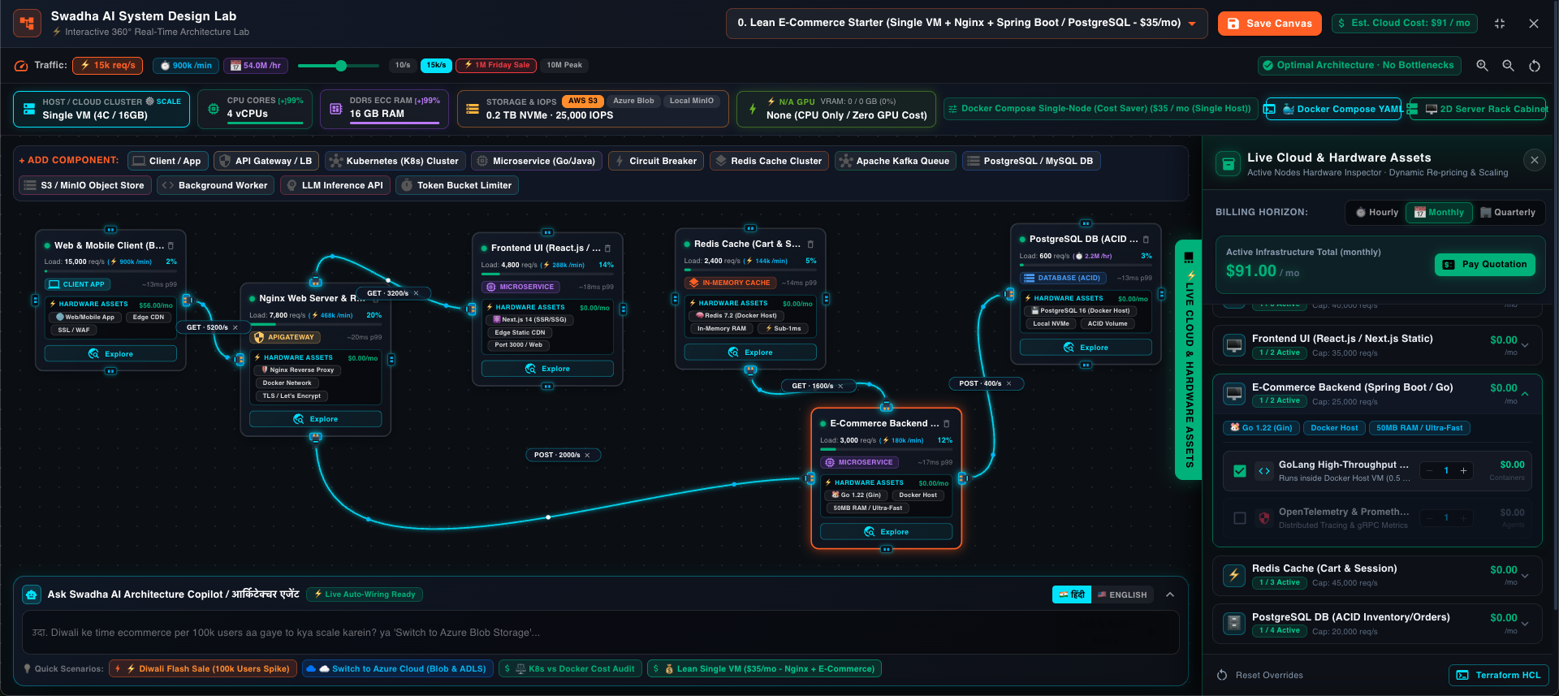The height and width of the screenshot is (696, 1559).
Task: Click Save Canvas button
Action: 1270,24
